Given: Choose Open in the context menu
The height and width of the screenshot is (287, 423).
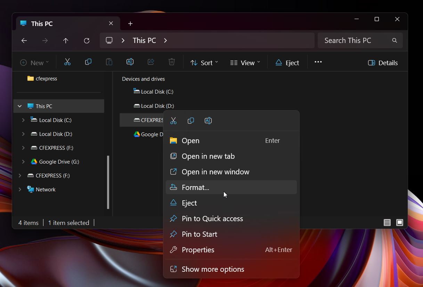Looking at the screenshot, I should coord(231,140).
